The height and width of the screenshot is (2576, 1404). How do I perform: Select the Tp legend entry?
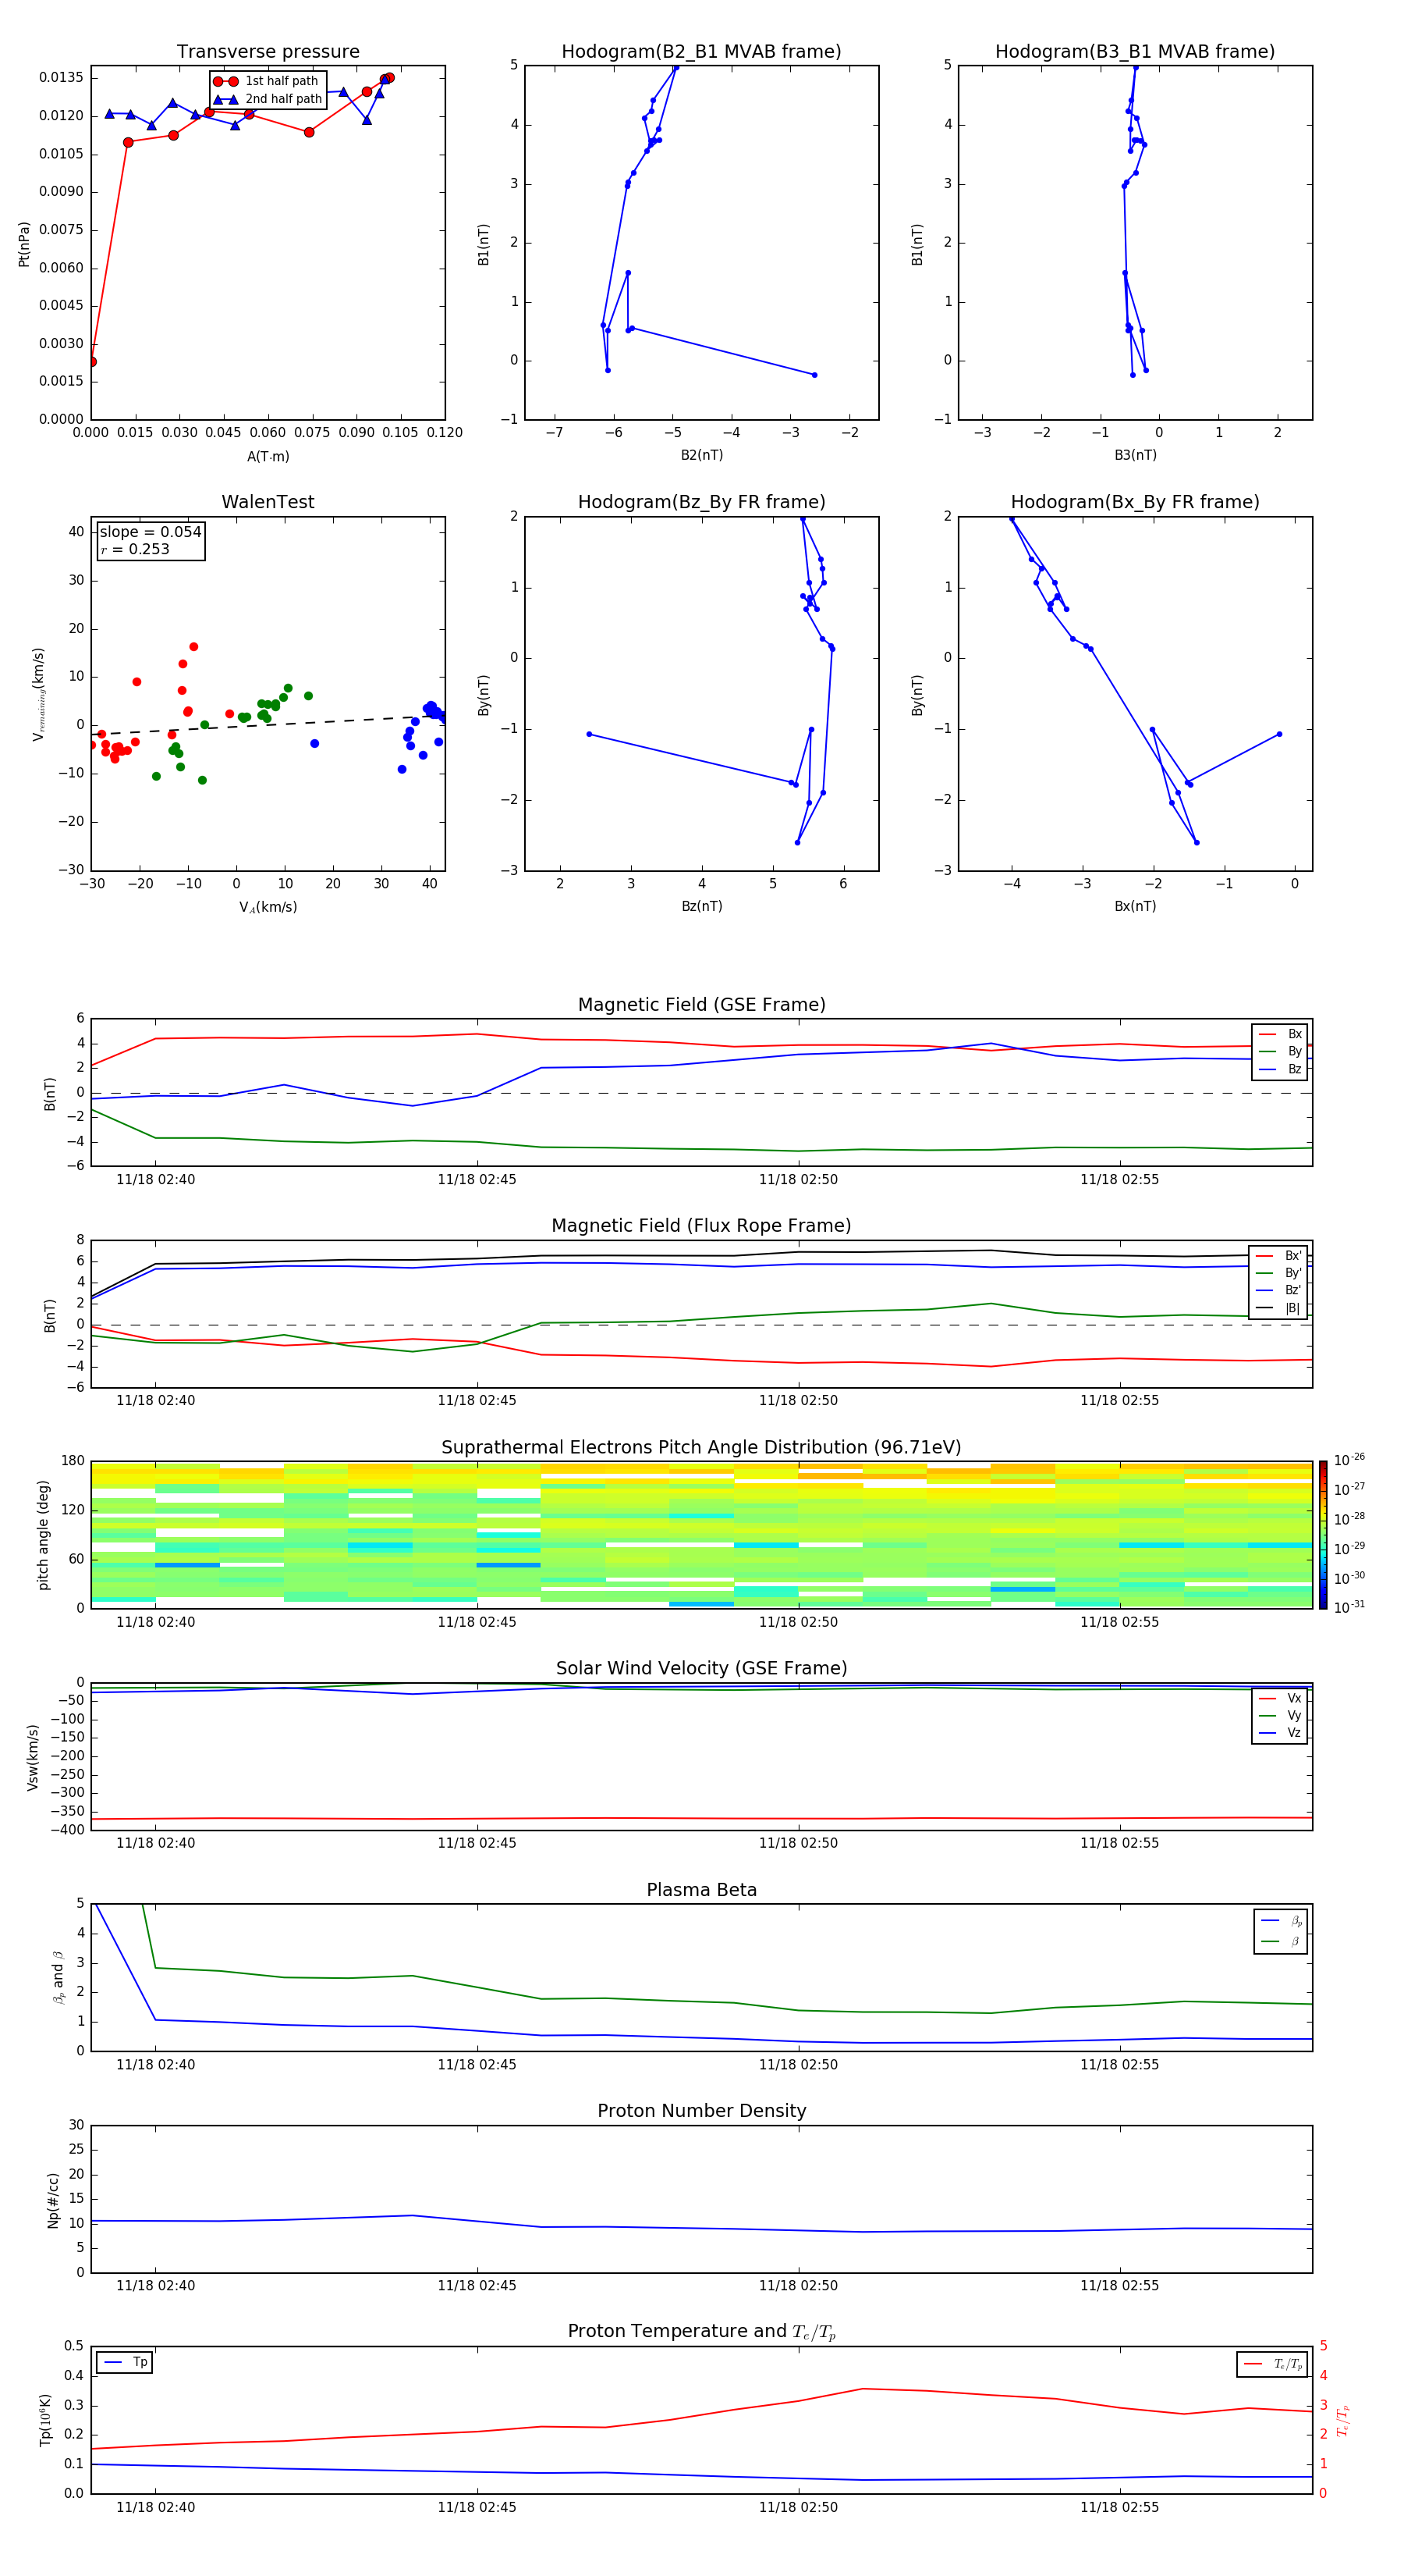coord(125,2362)
